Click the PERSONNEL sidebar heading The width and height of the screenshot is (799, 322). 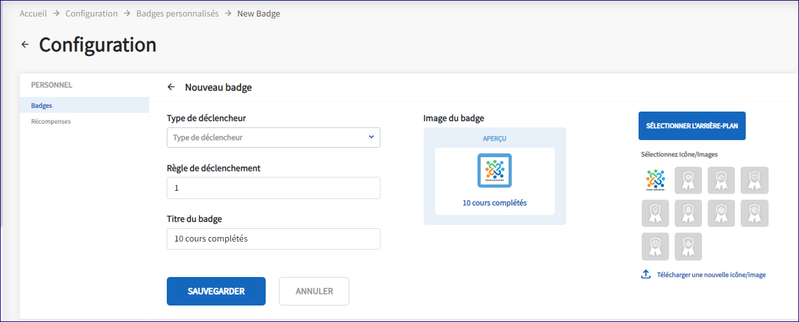pos(51,84)
